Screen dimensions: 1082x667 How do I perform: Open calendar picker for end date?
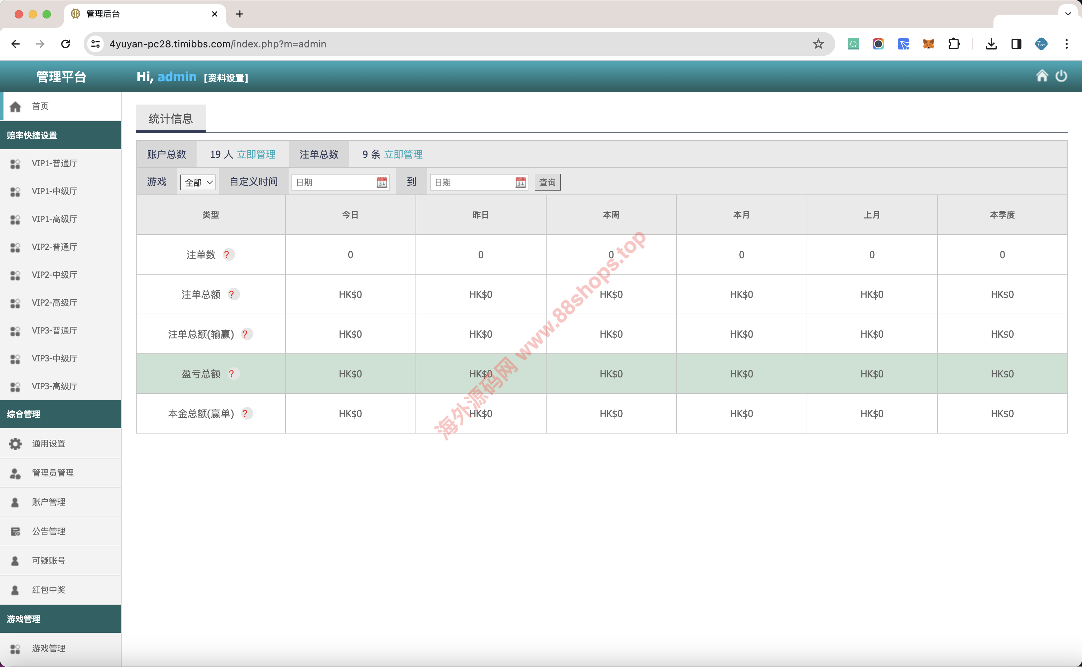tap(520, 182)
